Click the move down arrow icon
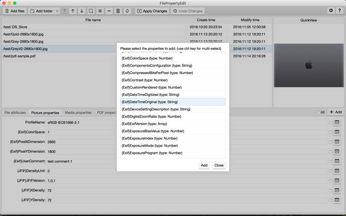Screen dimensions: 346x216 coord(82,11)
